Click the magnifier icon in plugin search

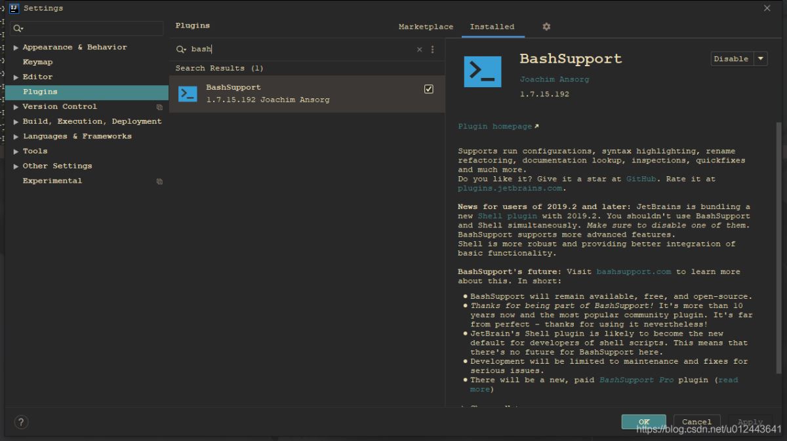pyautogui.click(x=181, y=48)
